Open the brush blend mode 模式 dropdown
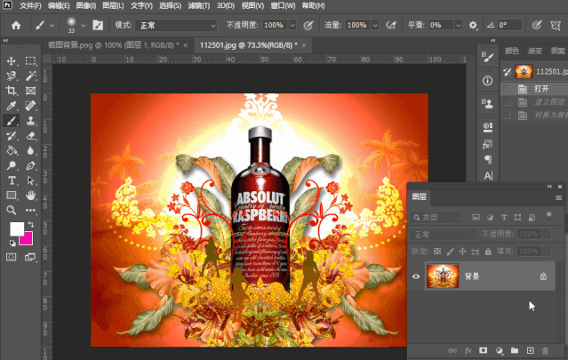Screen dimensions: 568x360 [x=178, y=25]
